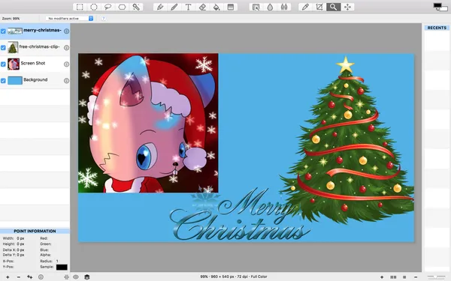451x281 pixels.
Task: Pick the color sampling eyedropper tool
Action: pos(305,7)
